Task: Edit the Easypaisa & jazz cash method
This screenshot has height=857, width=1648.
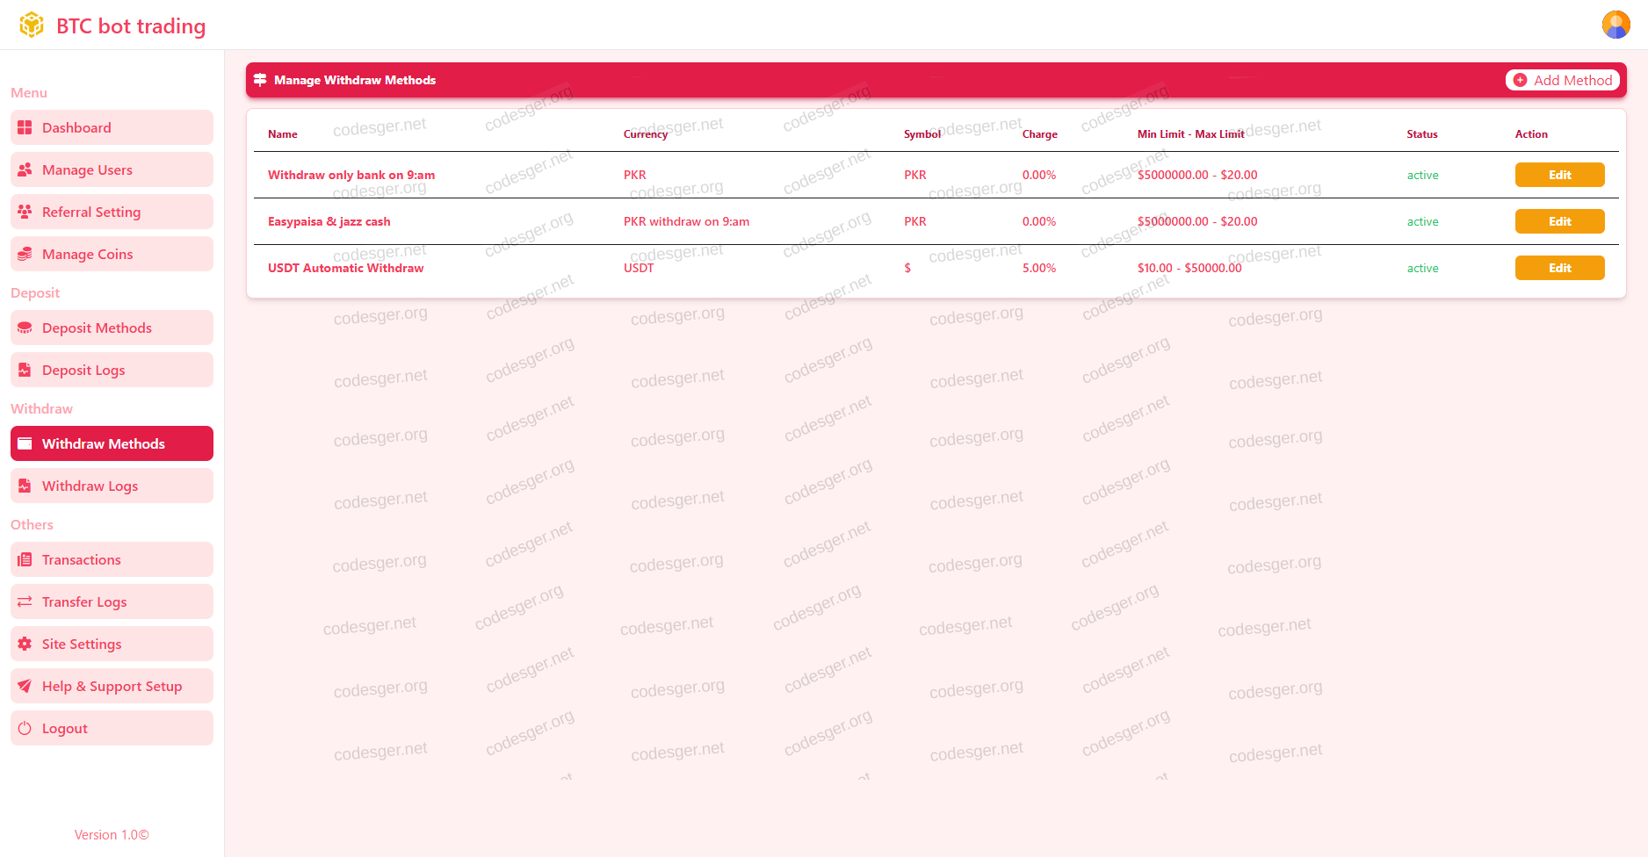Action: tap(1559, 221)
